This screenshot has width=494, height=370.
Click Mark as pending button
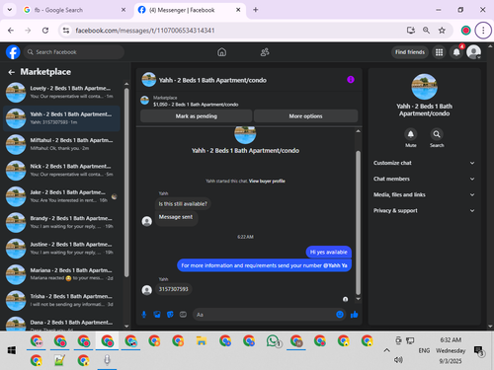[197, 116]
